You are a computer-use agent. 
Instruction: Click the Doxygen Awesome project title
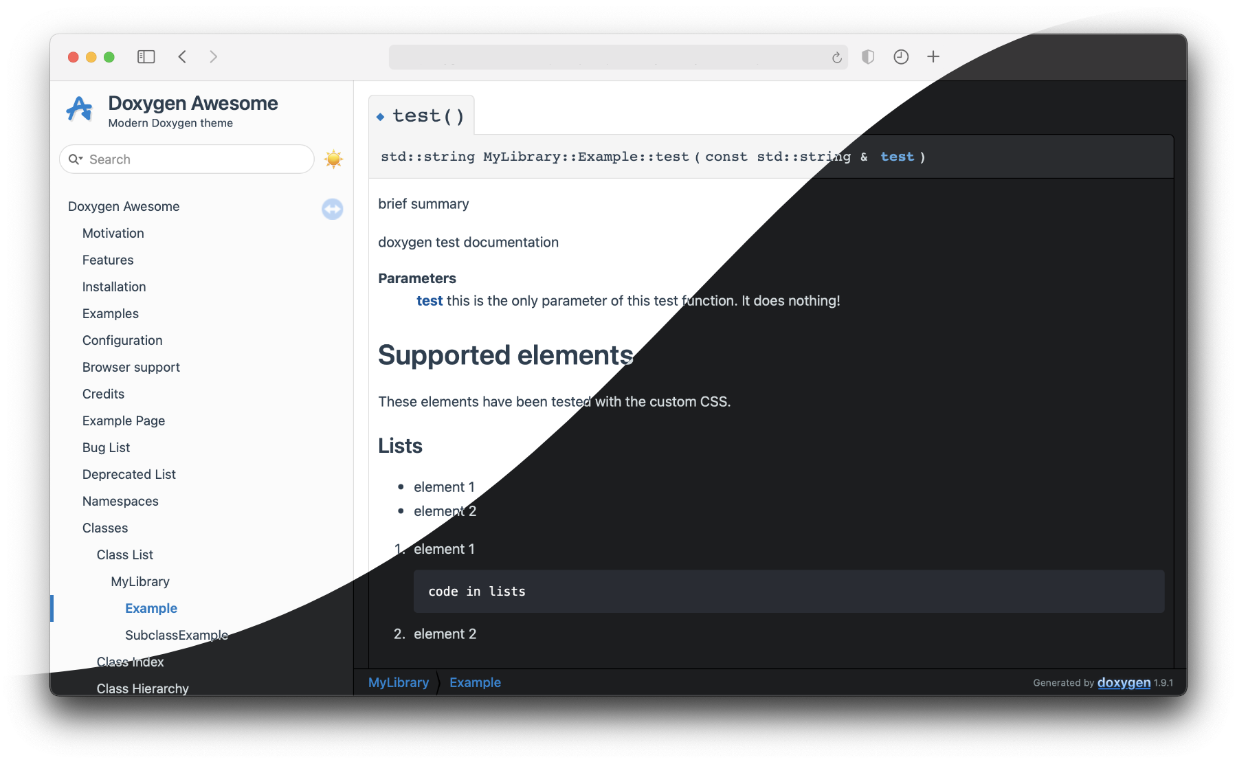193,104
